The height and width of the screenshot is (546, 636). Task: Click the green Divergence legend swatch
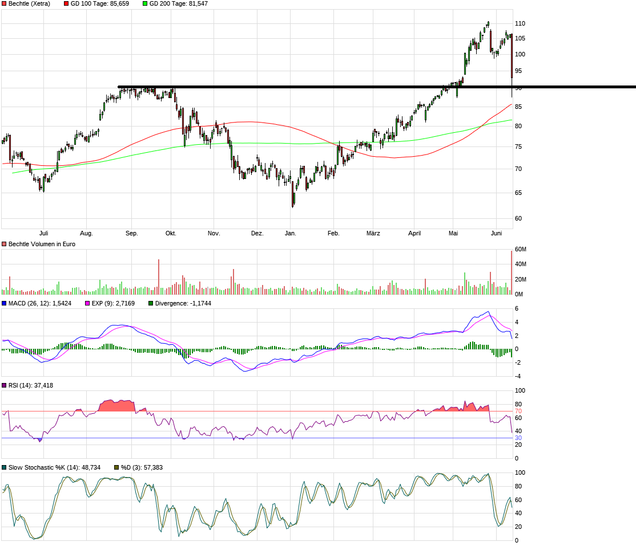click(x=151, y=303)
